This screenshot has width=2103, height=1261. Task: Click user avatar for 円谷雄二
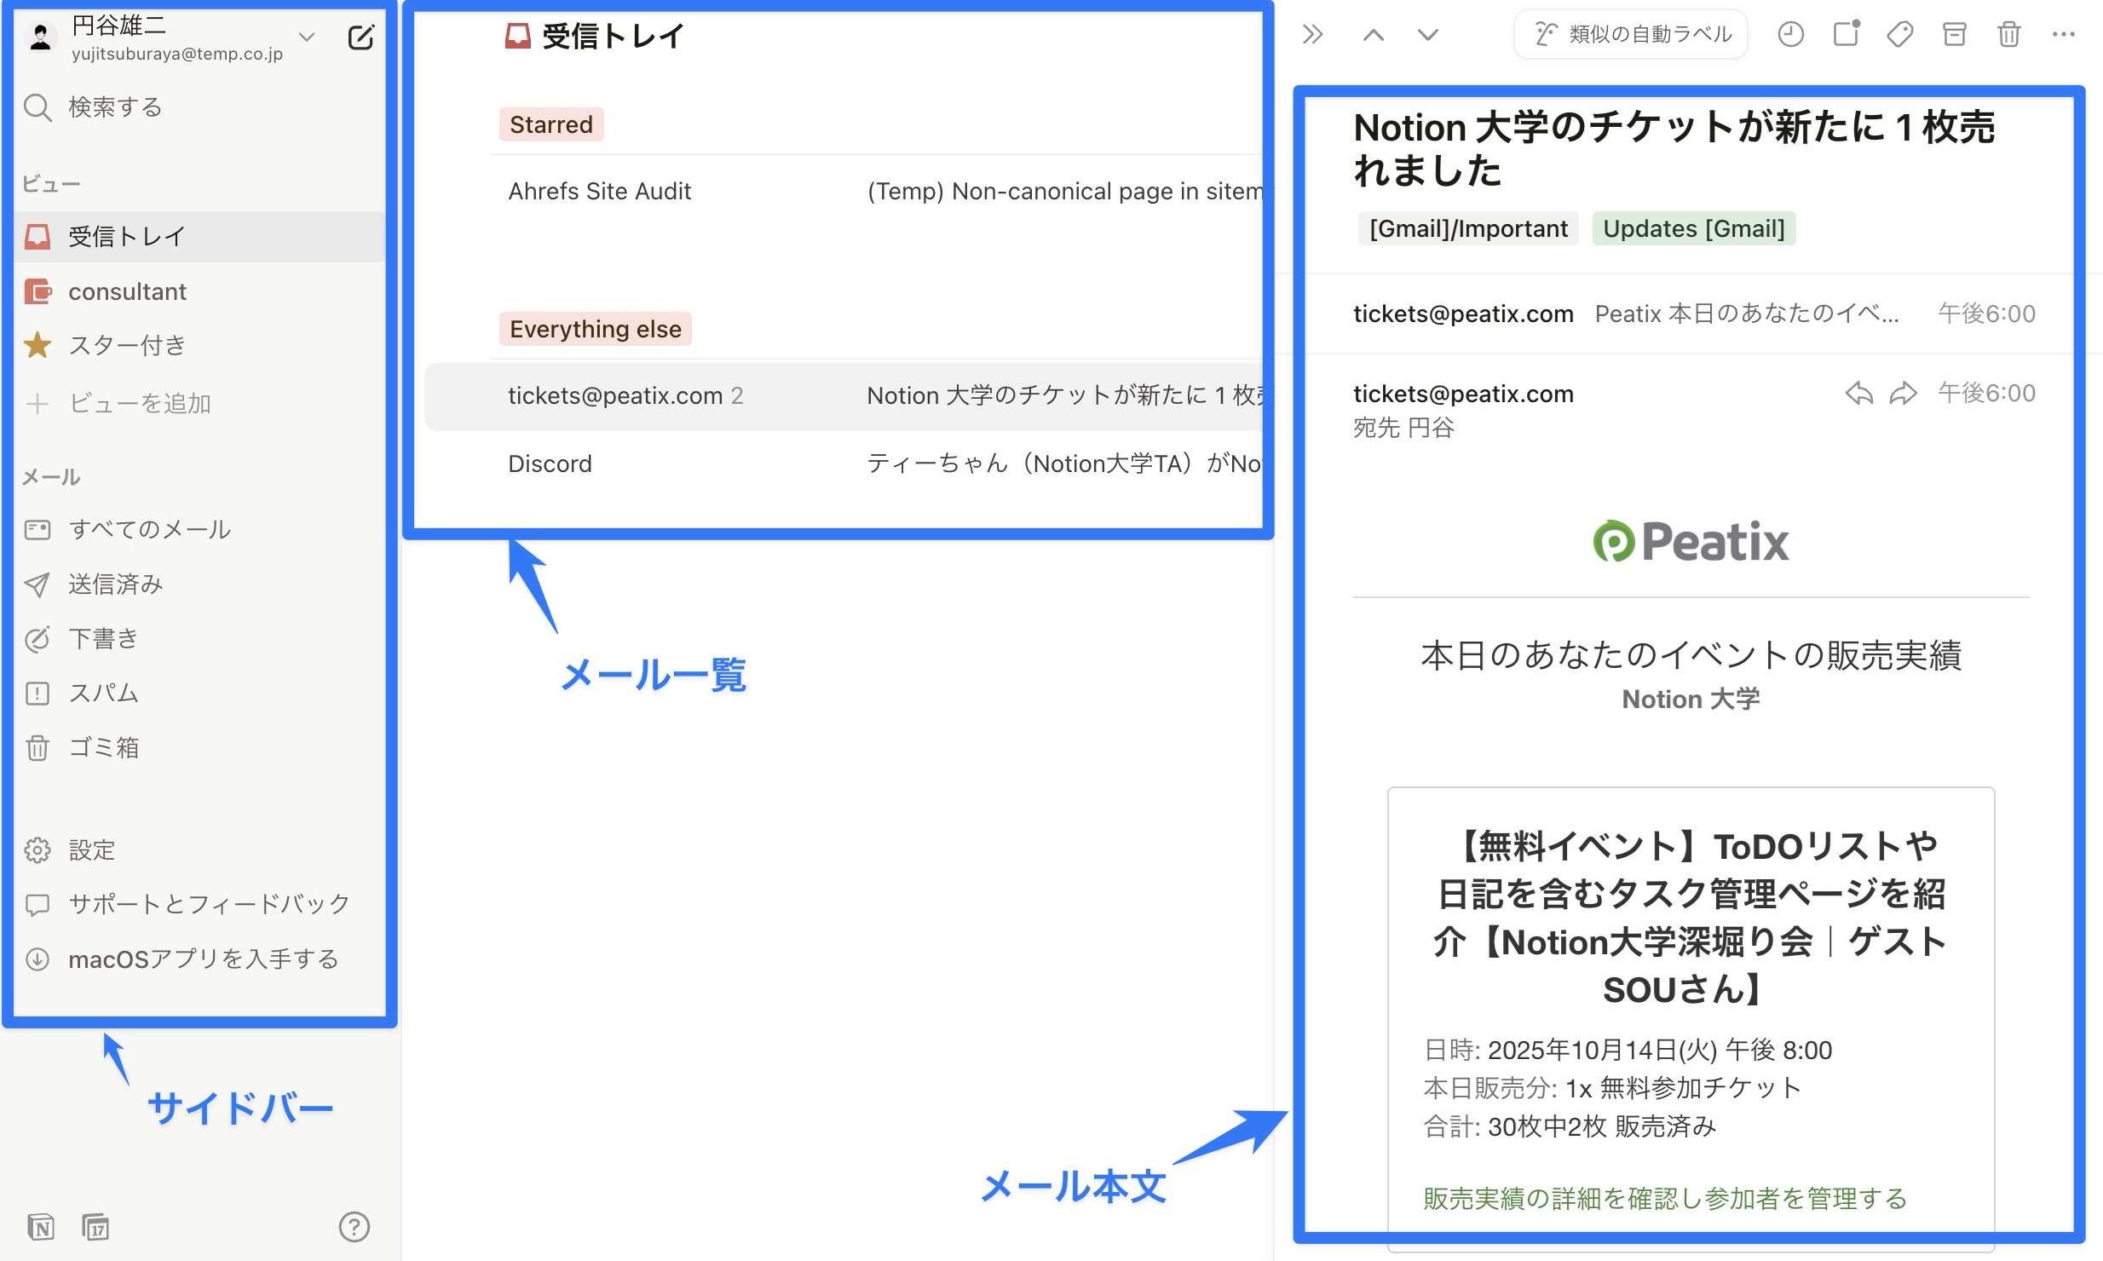41,37
